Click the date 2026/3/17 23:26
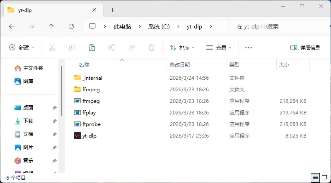Viewport: 331px width, 183px height. 189,136
